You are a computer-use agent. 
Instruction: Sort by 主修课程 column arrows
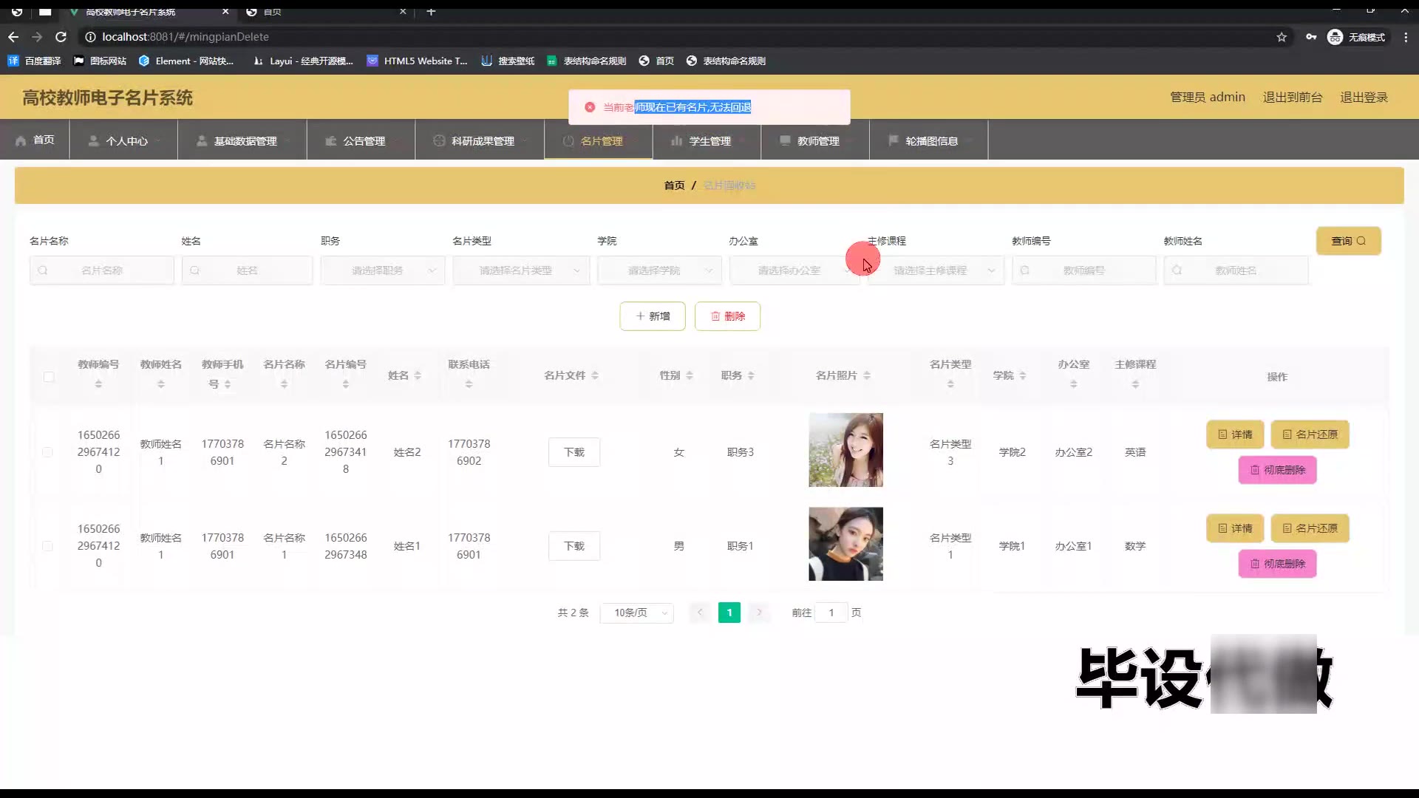(x=1135, y=384)
